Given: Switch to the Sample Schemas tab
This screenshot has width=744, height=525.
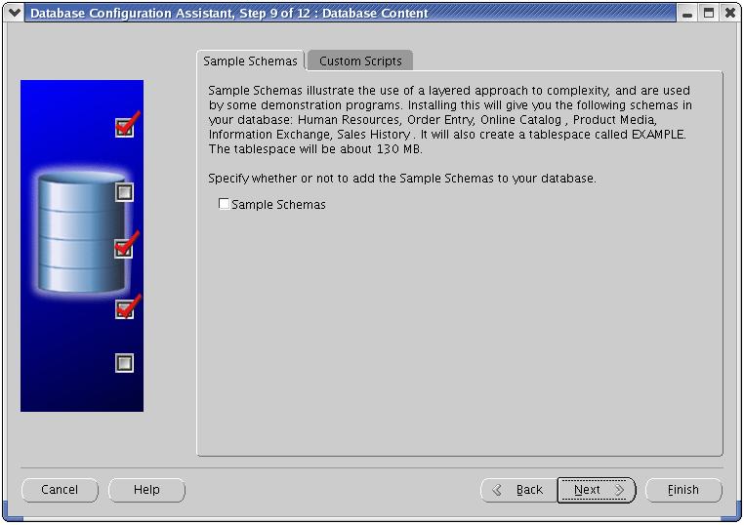Looking at the screenshot, I should click(x=250, y=61).
